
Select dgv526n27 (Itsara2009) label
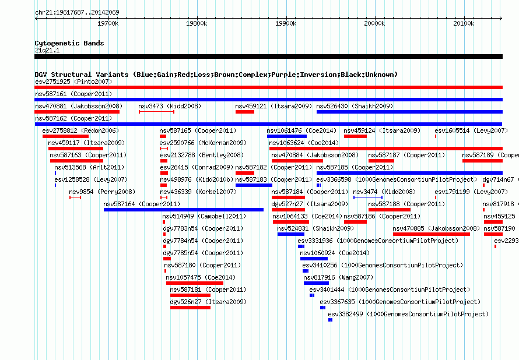click(x=208, y=302)
